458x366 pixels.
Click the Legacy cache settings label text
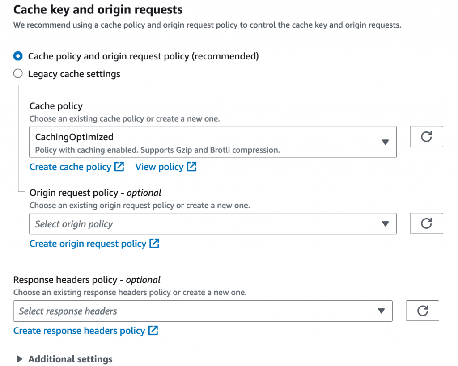(74, 74)
